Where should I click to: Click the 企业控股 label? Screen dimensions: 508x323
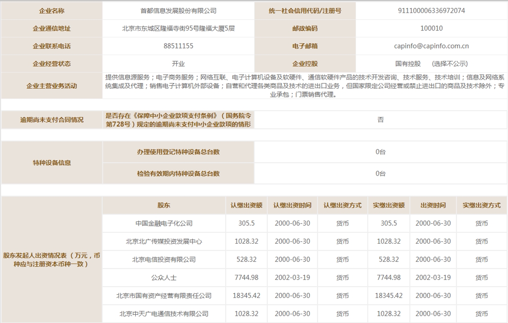[305, 64]
